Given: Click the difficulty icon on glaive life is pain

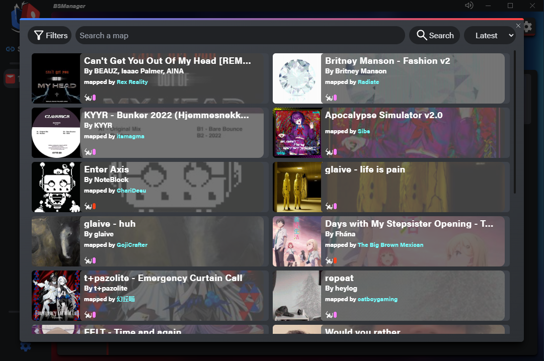Looking at the screenshot, I should click(x=335, y=206).
